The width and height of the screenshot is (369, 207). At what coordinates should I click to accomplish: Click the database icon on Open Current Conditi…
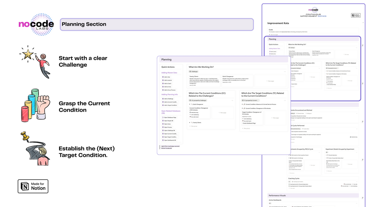pyautogui.click(x=163, y=134)
